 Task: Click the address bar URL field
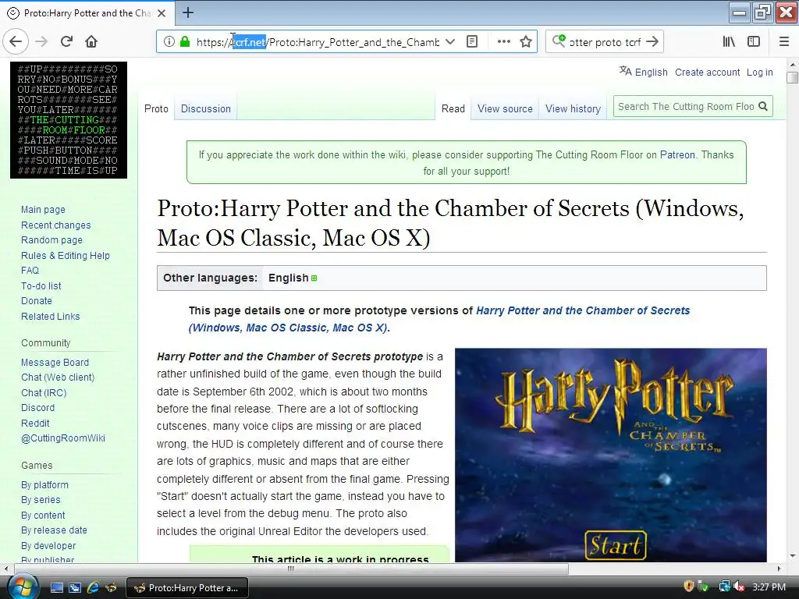(317, 42)
